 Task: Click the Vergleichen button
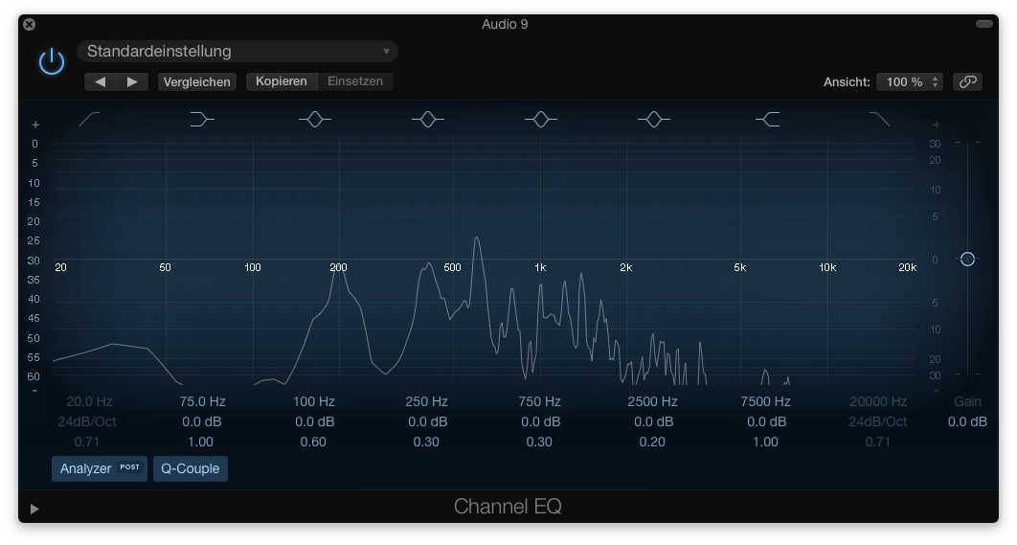coord(196,81)
